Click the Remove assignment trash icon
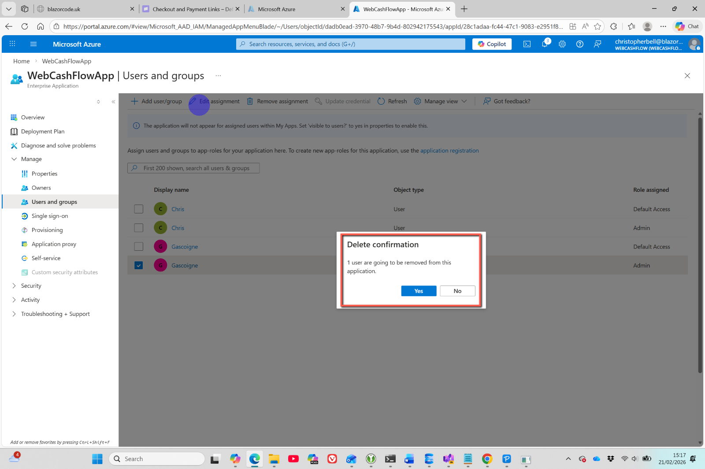 tap(250, 101)
